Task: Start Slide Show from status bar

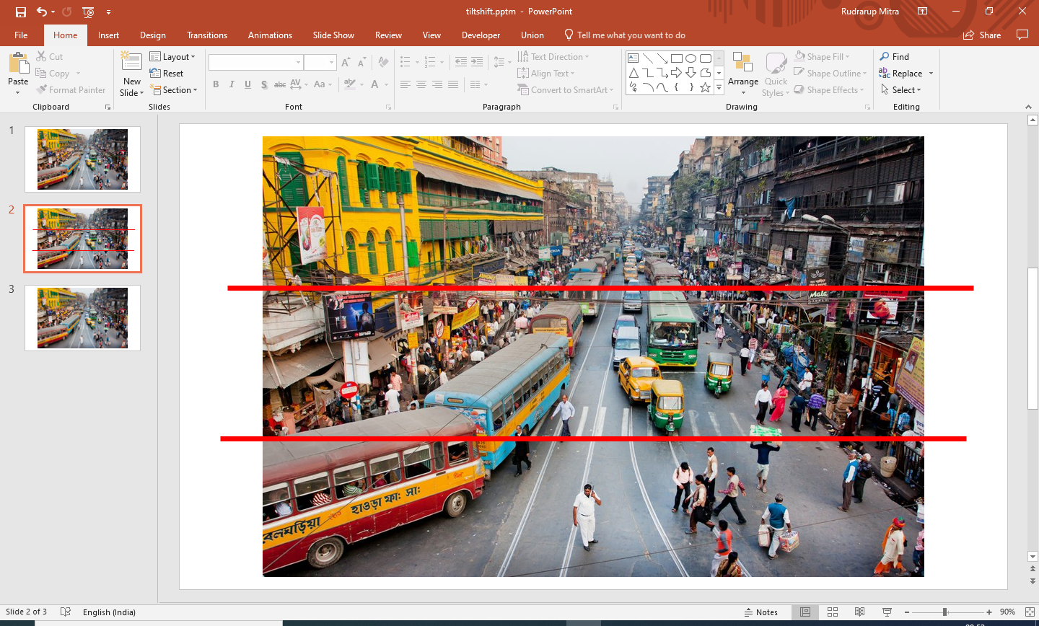Action: tap(887, 612)
